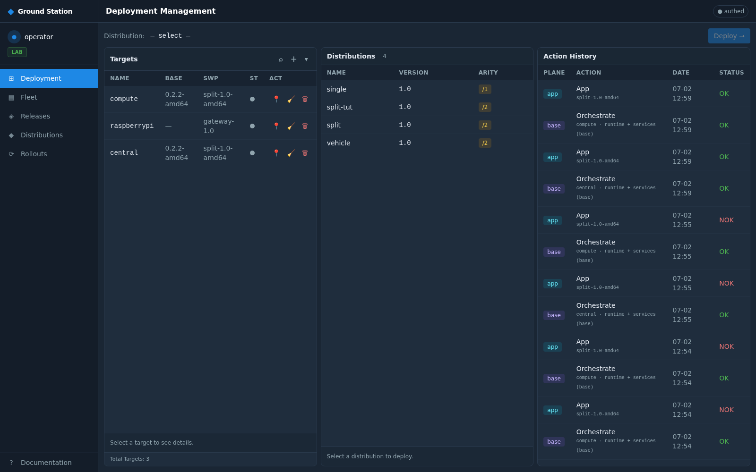Add a new target with plus icon
The height and width of the screenshot is (472, 756).
click(293, 59)
